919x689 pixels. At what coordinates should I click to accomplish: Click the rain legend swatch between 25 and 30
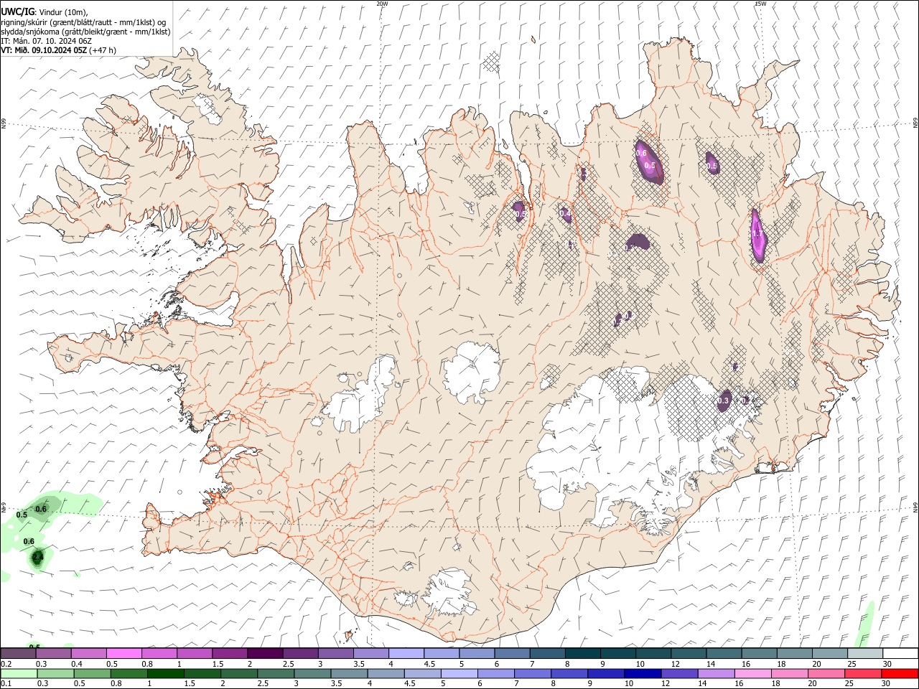click(863, 673)
